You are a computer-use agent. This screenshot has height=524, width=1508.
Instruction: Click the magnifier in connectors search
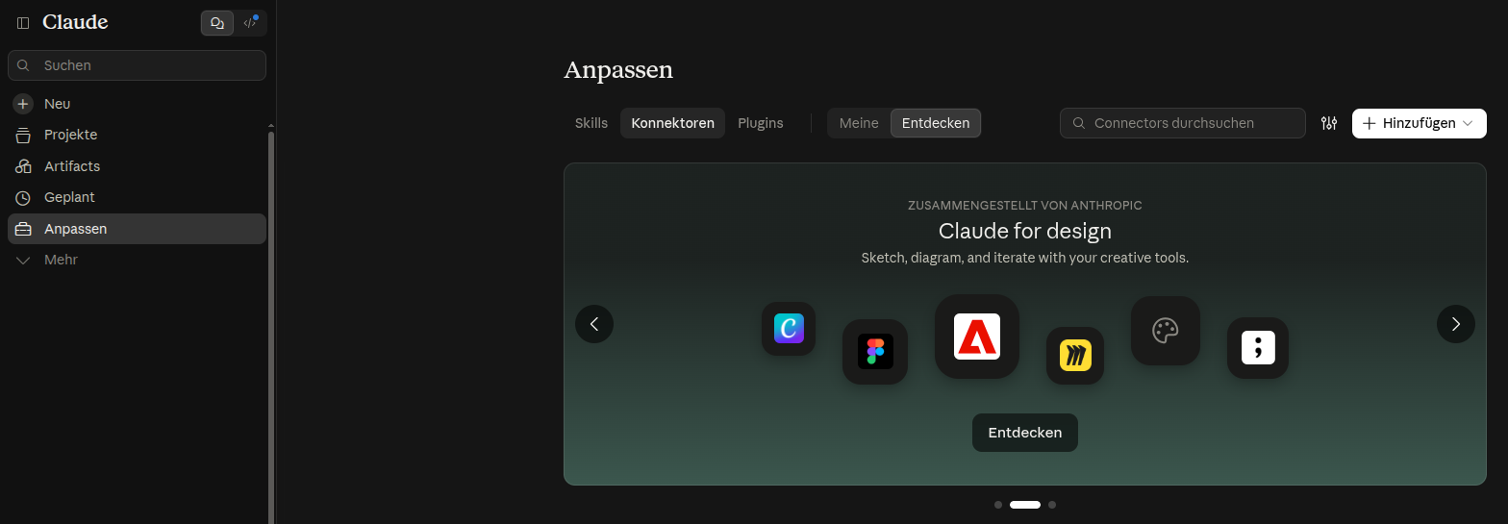coord(1079,123)
